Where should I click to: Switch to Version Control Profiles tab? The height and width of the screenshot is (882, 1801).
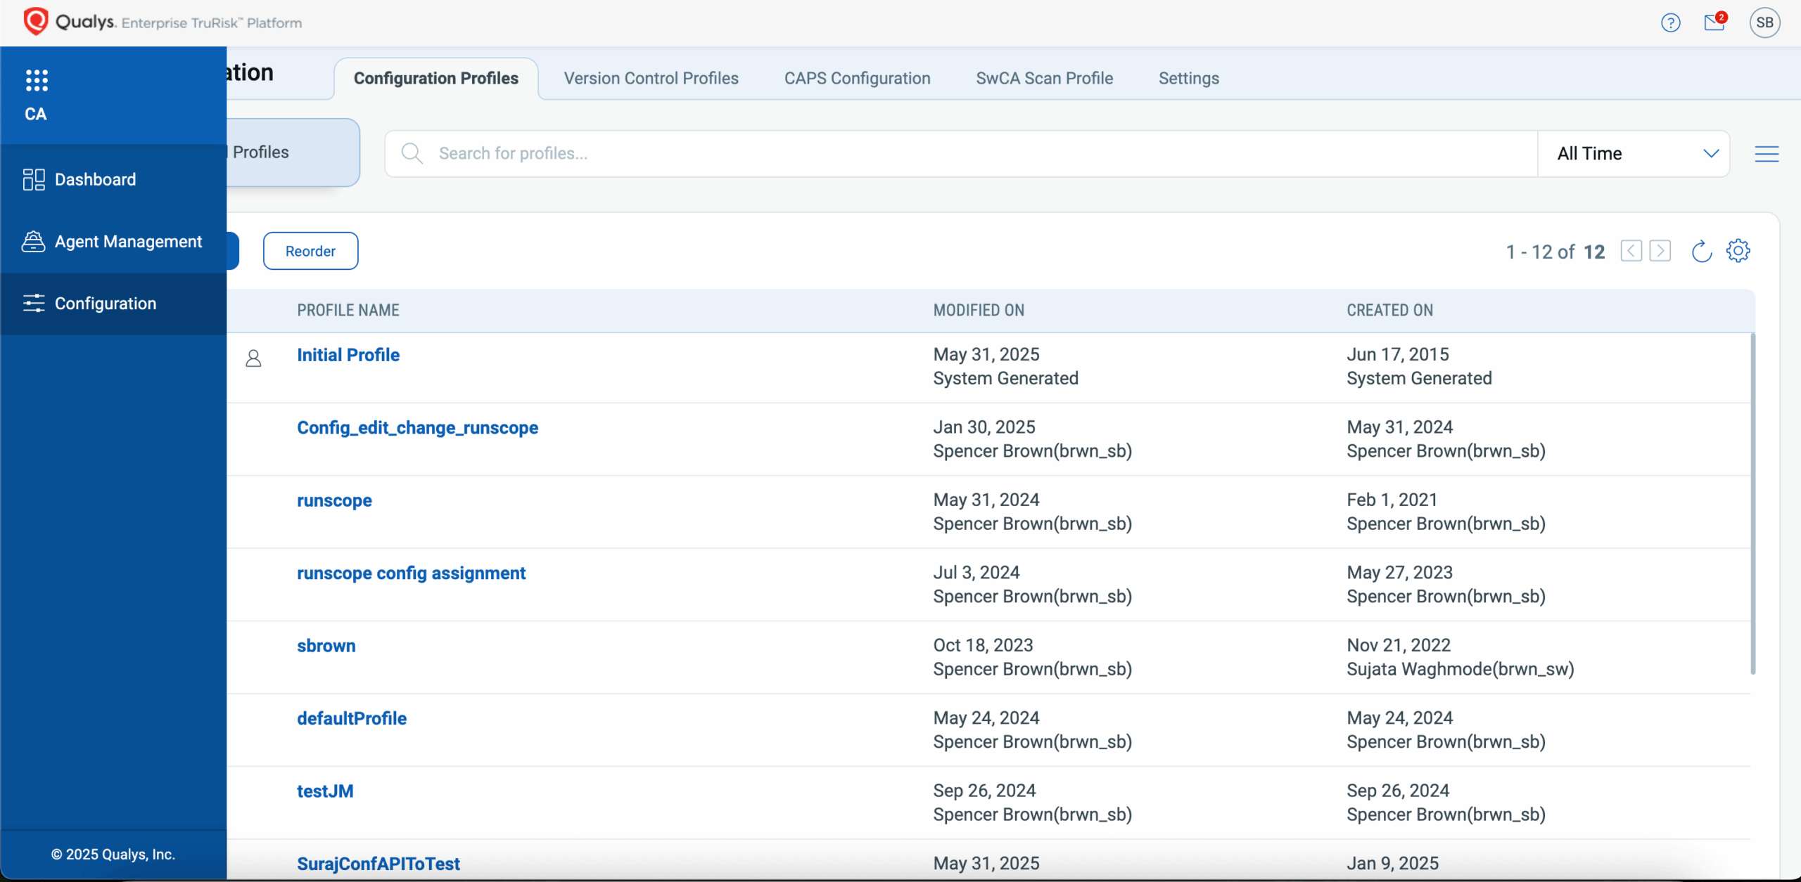click(651, 78)
